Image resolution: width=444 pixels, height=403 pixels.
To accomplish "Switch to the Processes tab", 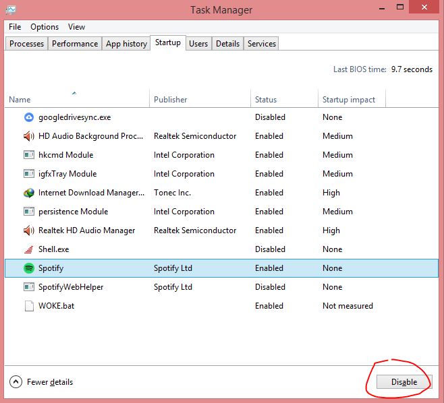I will tap(26, 44).
